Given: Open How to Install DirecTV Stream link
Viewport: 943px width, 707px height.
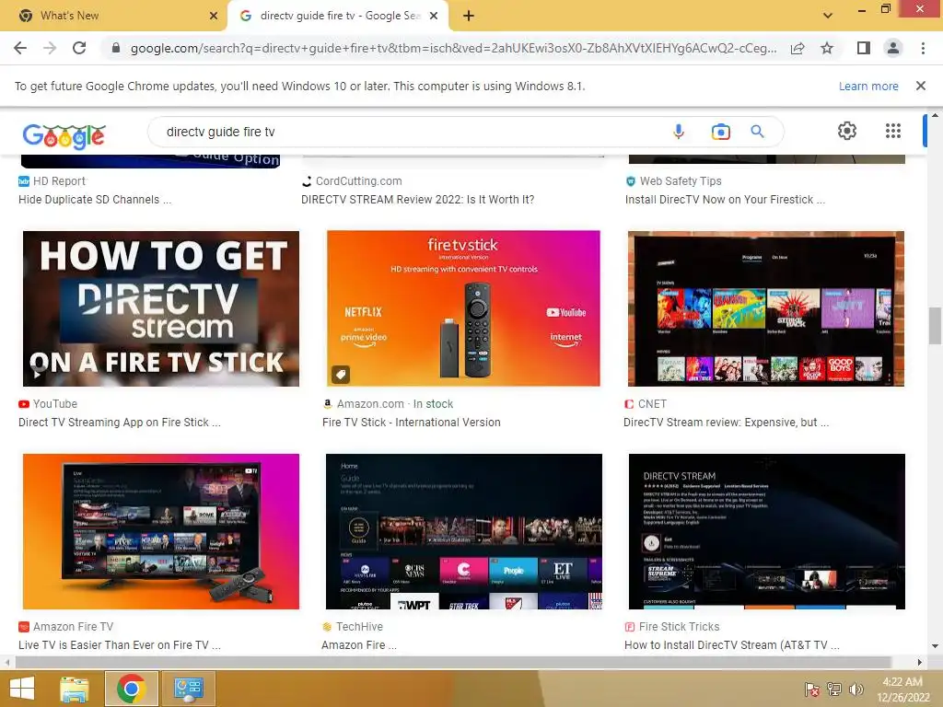Looking at the screenshot, I should [x=732, y=645].
